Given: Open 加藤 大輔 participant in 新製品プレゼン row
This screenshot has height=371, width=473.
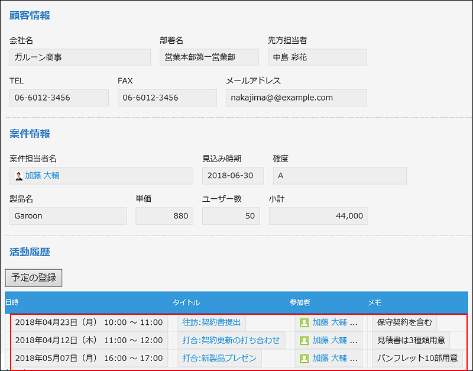Looking at the screenshot, I should pyautogui.click(x=329, y=358).
